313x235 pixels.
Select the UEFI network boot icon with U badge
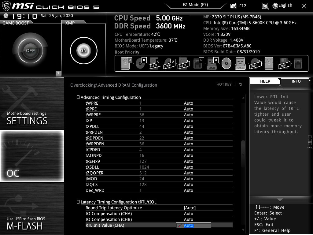point(199,63)
